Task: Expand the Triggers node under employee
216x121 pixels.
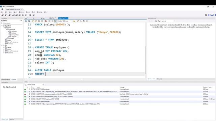Action: pos(8,37)
